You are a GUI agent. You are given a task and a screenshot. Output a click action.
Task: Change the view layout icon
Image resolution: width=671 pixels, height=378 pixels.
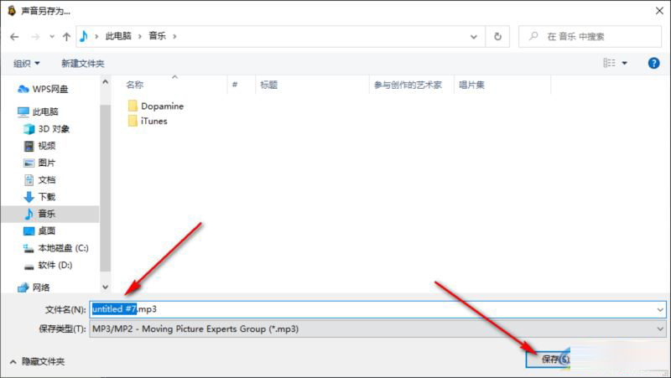point(610,64)
